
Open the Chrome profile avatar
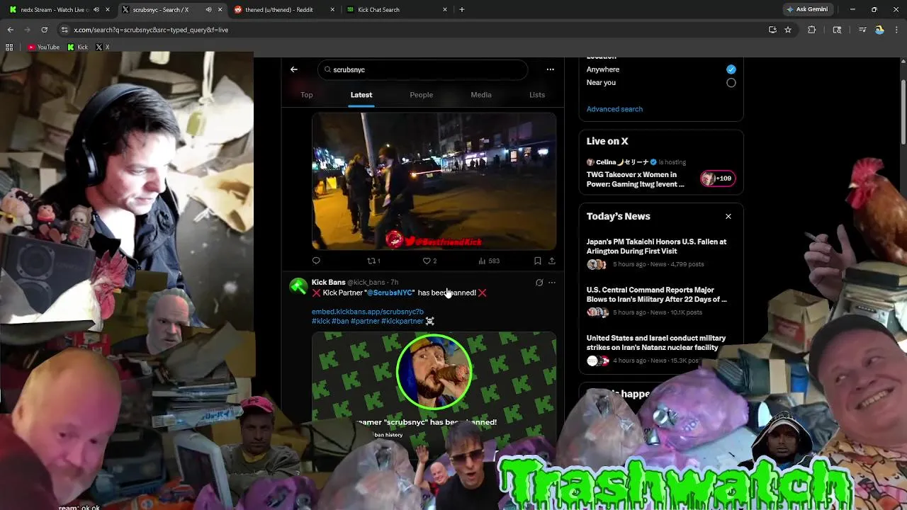[x=879, y=30]
